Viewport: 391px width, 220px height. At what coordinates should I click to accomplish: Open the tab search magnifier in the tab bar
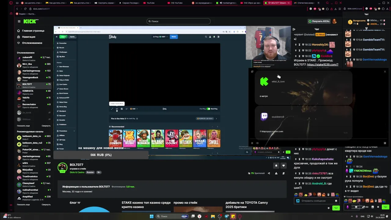click(327, 3)
